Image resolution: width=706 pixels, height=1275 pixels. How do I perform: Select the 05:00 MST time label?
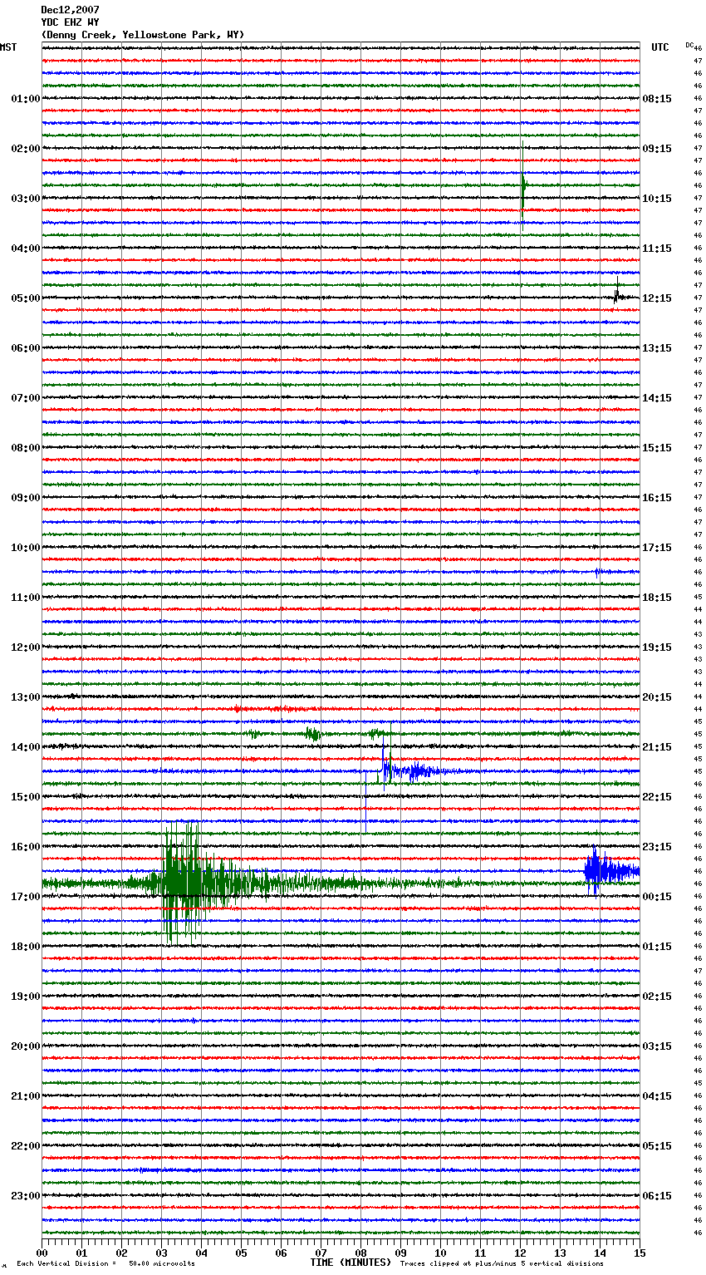pyautogui.click(x=26, y=298)
